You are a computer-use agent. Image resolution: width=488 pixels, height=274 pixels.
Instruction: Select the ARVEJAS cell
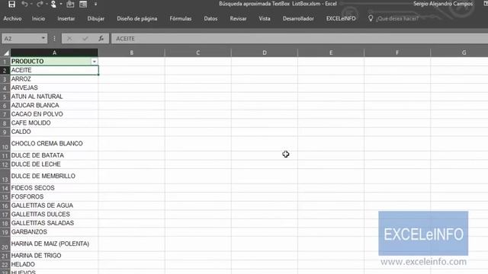pos(54,88)
